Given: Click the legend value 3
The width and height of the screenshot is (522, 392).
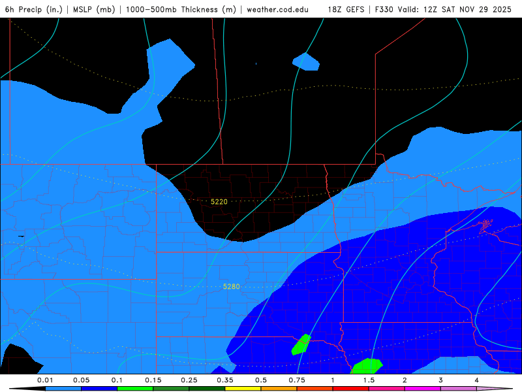Looking at the screenshot, I should pyautogui.click(x=440, y=380).
